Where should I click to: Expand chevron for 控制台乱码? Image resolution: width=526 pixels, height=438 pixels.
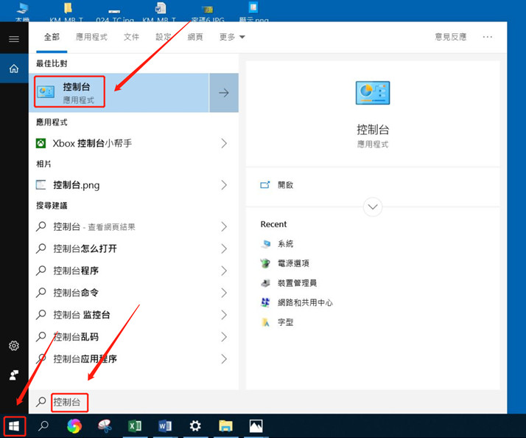click(x=224, y=337)
